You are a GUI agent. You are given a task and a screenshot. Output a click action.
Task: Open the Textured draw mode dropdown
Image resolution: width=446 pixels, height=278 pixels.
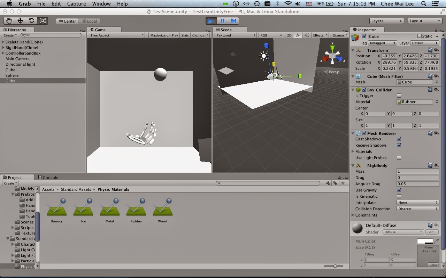(x=236, y=35)
